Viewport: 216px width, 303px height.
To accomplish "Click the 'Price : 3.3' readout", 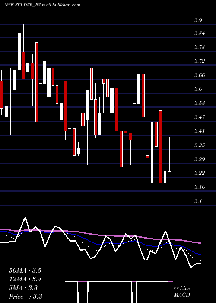I will pyautogui.click(x=25, y=297).
